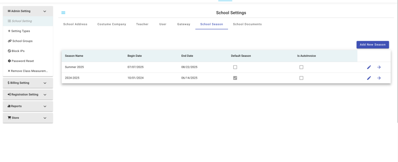Click the X icon beside Remove Class Measurement
Viewport: 398px width, 162px height.
click(9, 71)
